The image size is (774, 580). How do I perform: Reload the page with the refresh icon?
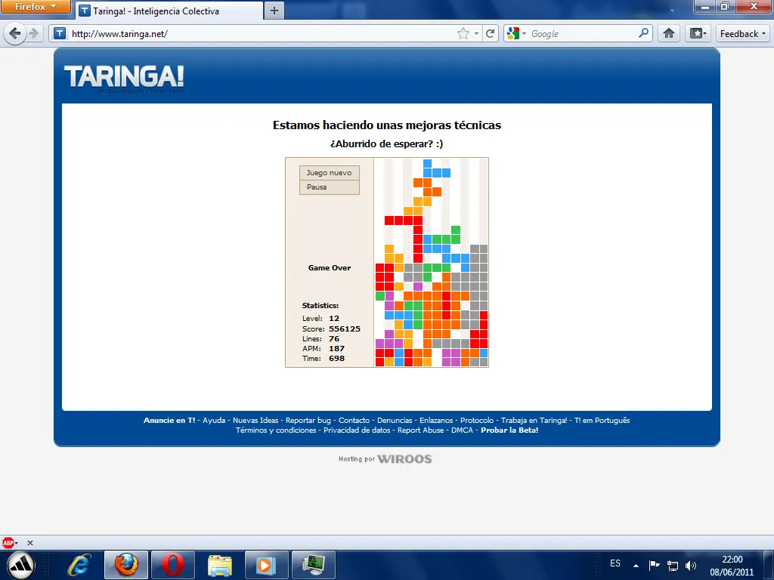pyautogui.click(x=490, y=33)
